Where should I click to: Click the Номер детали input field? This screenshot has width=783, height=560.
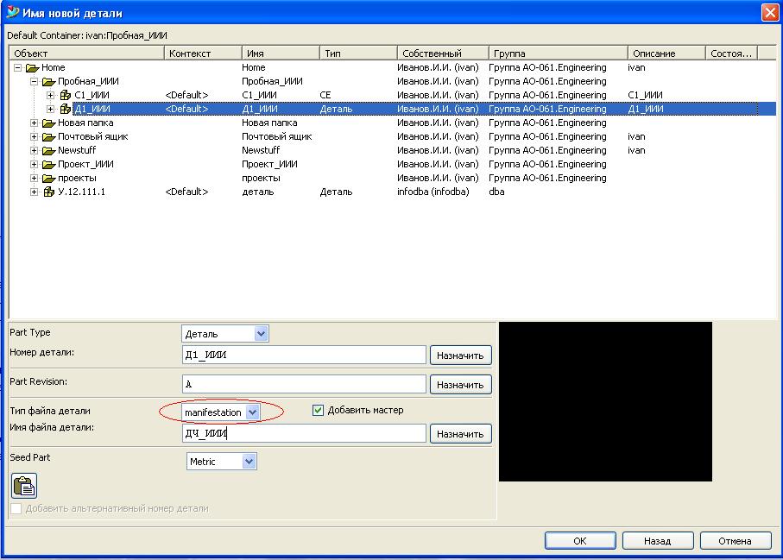point(304,355)
